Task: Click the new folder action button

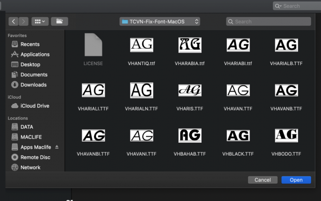Action: click(59, 21)
